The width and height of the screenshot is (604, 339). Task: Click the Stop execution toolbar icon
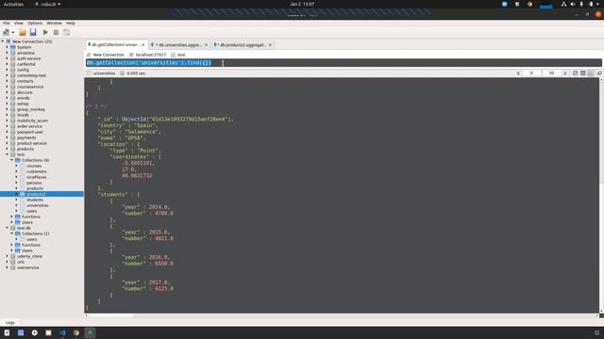(x=56, y=33)
